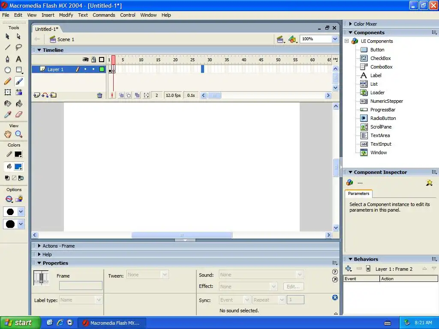Select the Free Transform tool
Screen dimensions: 439x329
pos(8,93)
